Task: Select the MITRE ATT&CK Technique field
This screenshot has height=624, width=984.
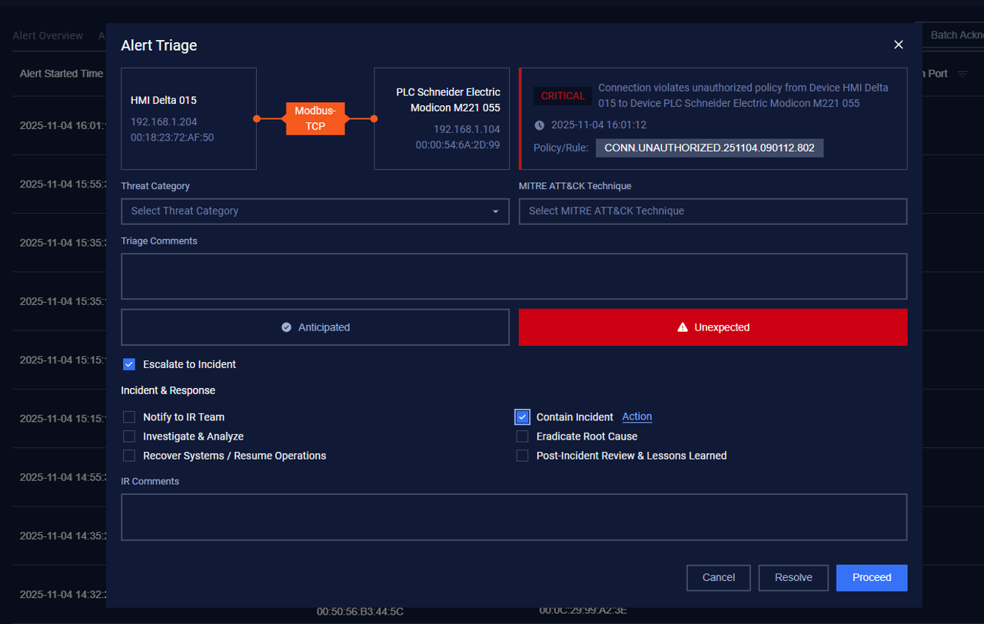Action: point(713,211)
